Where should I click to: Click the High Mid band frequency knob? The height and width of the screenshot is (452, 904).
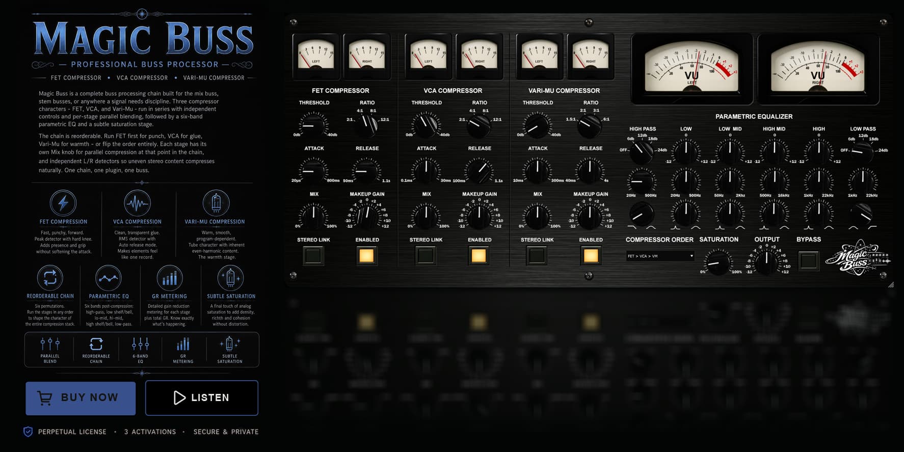(774, 181)
